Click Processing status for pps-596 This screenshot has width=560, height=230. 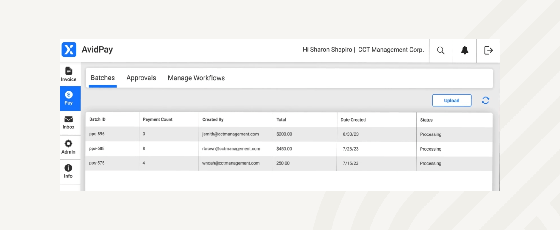[x=430, y=134]
